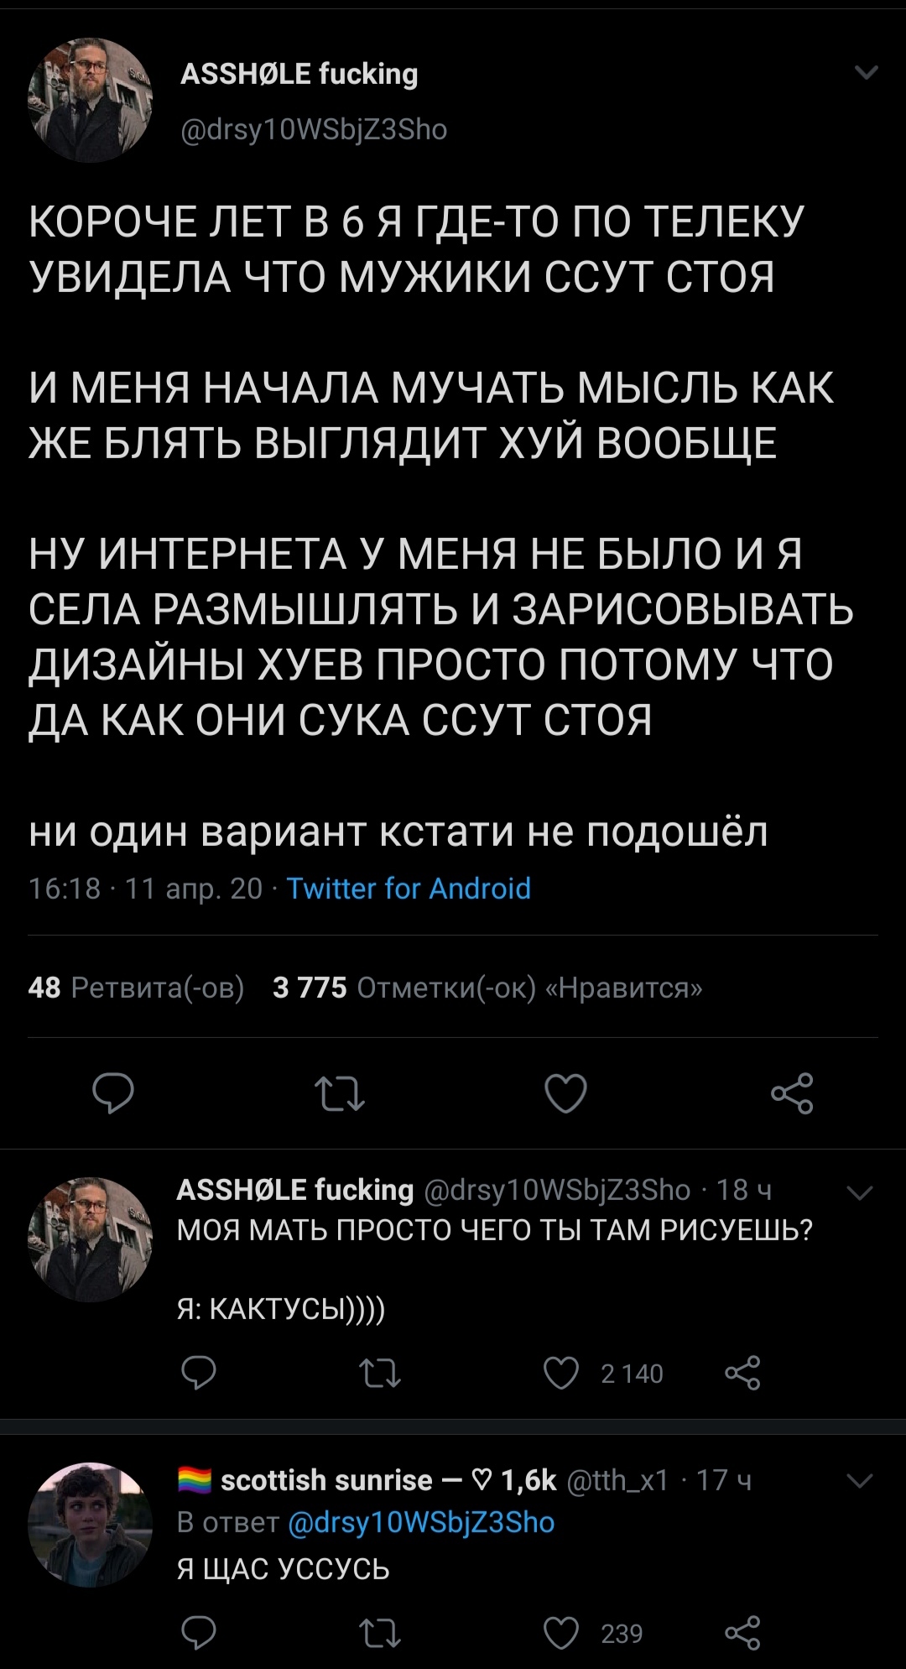Open main tweet options chevron menu

(866, 73)
